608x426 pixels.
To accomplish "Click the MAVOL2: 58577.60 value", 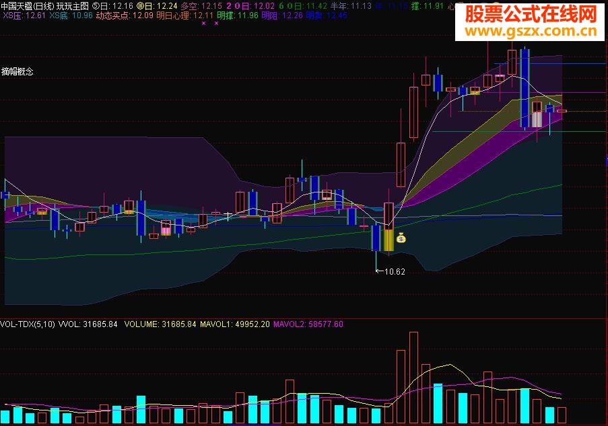I will [x=308, y=324].
